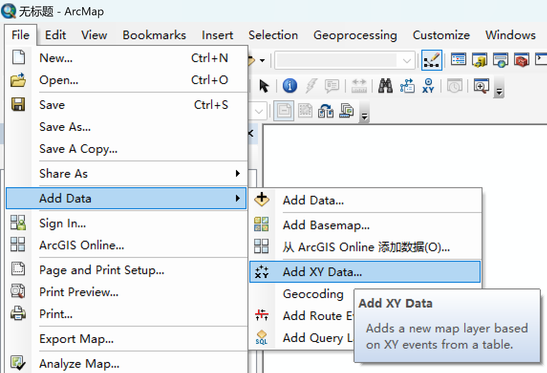Image resolution: width=547 pixels, height=373 pixels.
Task: Click the Create Viewer Window magnifier icon
Action: (x=481, y=86)
